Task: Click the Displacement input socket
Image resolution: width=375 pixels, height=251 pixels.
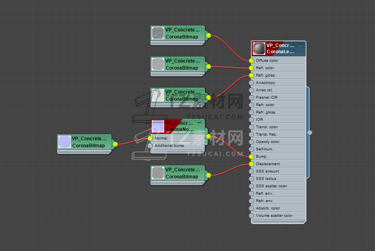Action: [251, 164]
